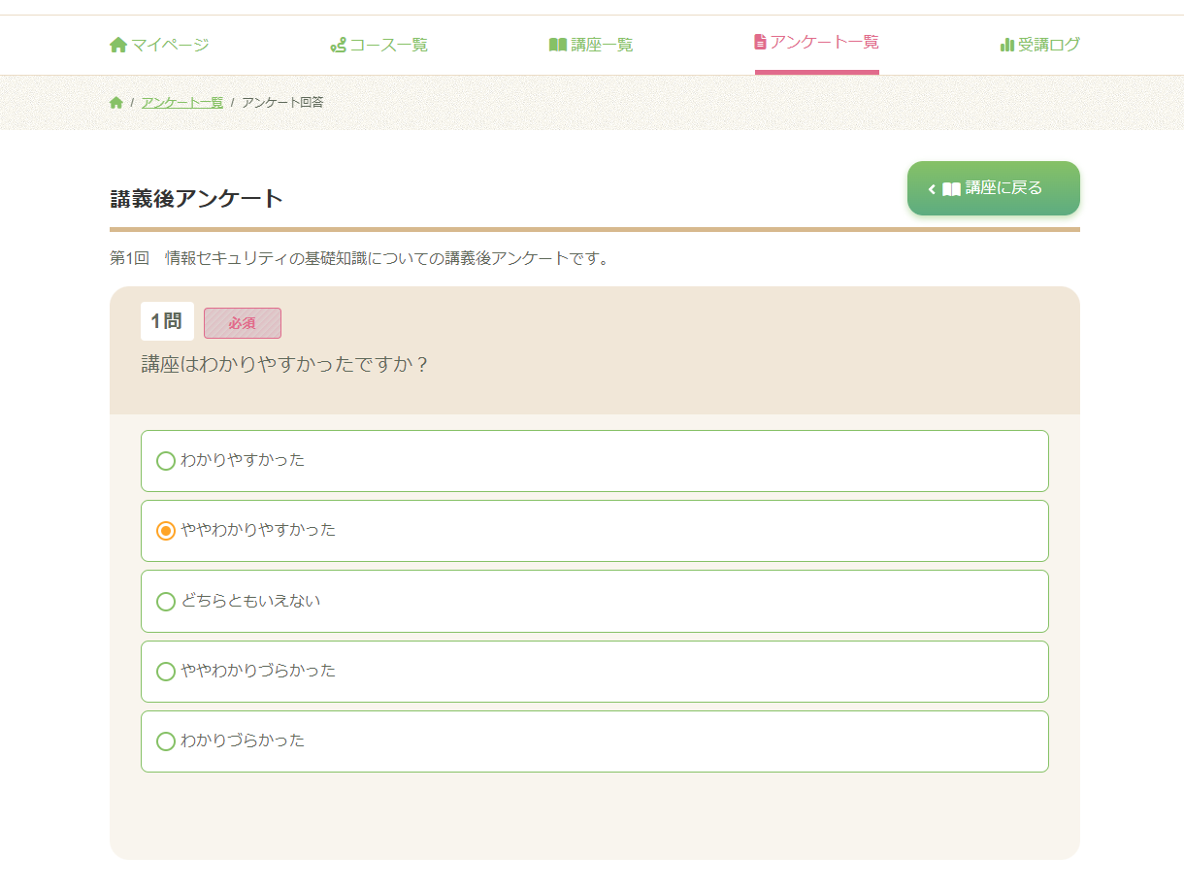The image size is (1184, 889).
Task: Click the breadcrumb home icon
Action: click(x=116, y=102)
